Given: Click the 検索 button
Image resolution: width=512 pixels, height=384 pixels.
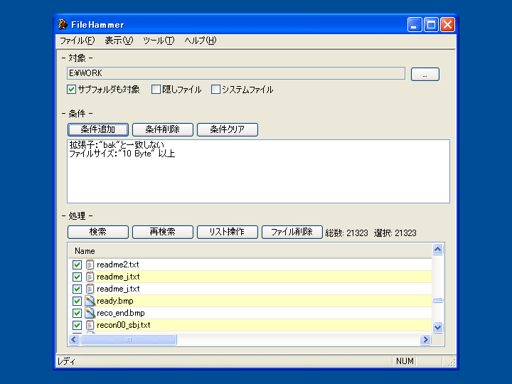Looking at the screenshot, I should pos(98,232).
